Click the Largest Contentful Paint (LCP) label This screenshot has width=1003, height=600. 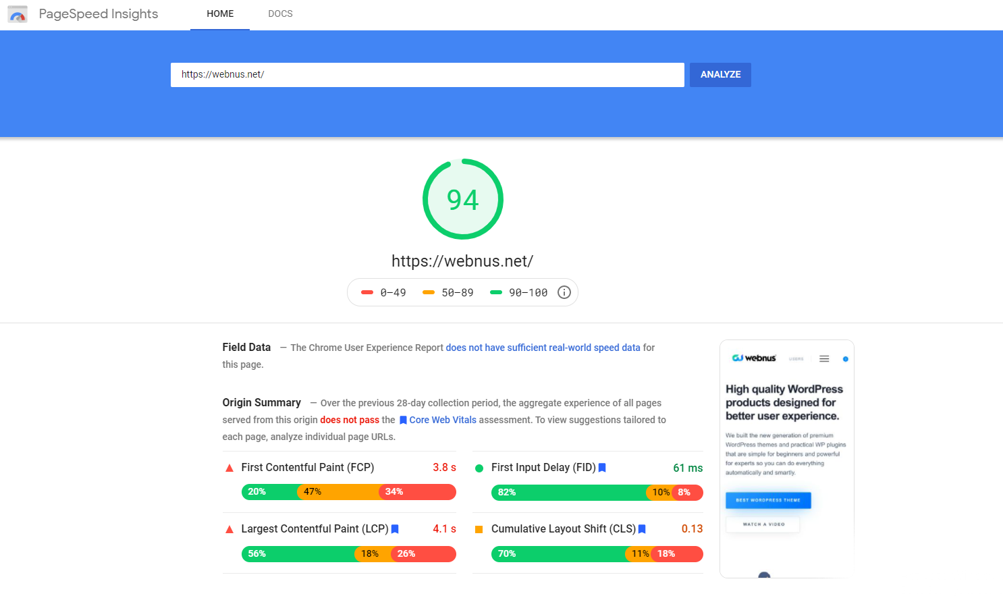[315, 529]
